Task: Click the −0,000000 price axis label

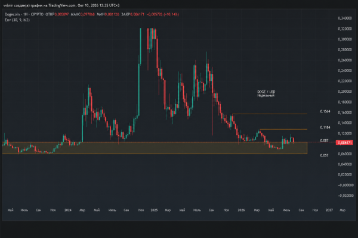Action: (x=345, y=185)
